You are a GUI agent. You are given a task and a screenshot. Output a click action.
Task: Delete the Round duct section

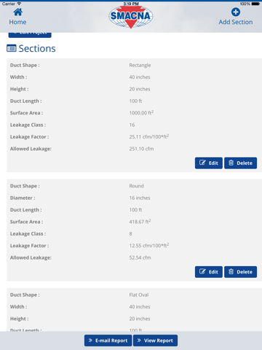click(x=240, y=272)
